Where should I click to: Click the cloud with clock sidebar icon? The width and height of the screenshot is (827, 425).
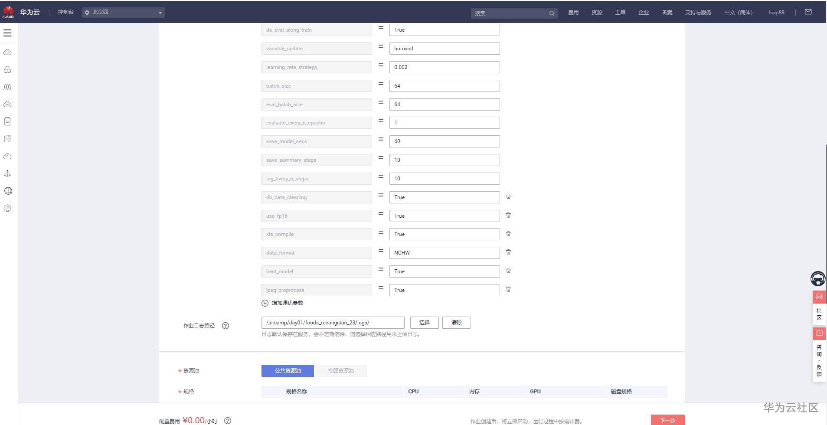click(x=7, y=156)
